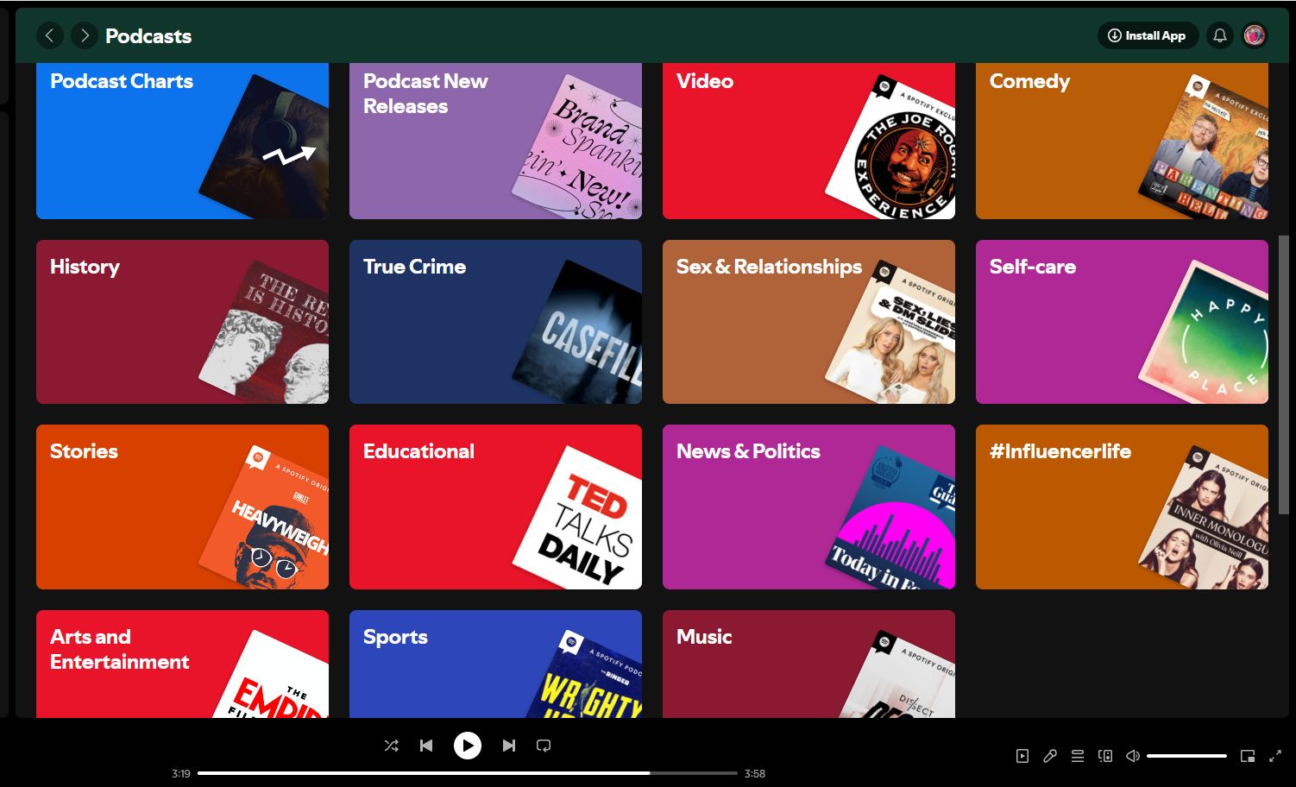Open the play queue icon
The image size is (1296, 787).
(x=1078, y=756)
